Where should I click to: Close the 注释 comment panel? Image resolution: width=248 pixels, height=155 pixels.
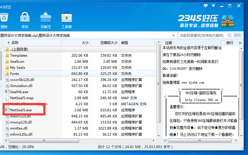[x=240, y=43]
